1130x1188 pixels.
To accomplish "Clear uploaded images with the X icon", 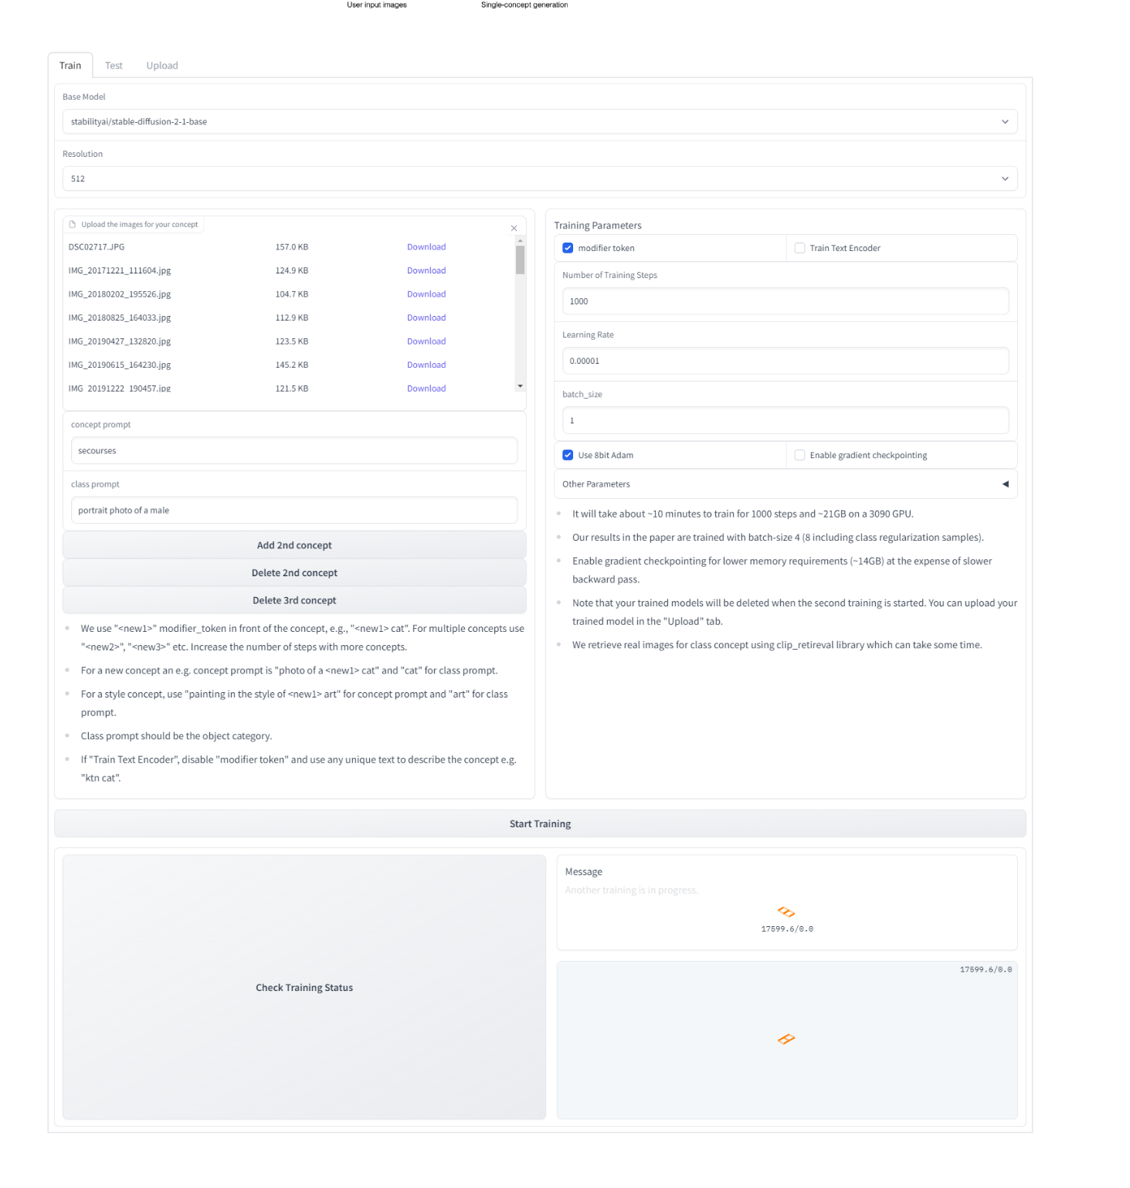I will coord(514,228).
